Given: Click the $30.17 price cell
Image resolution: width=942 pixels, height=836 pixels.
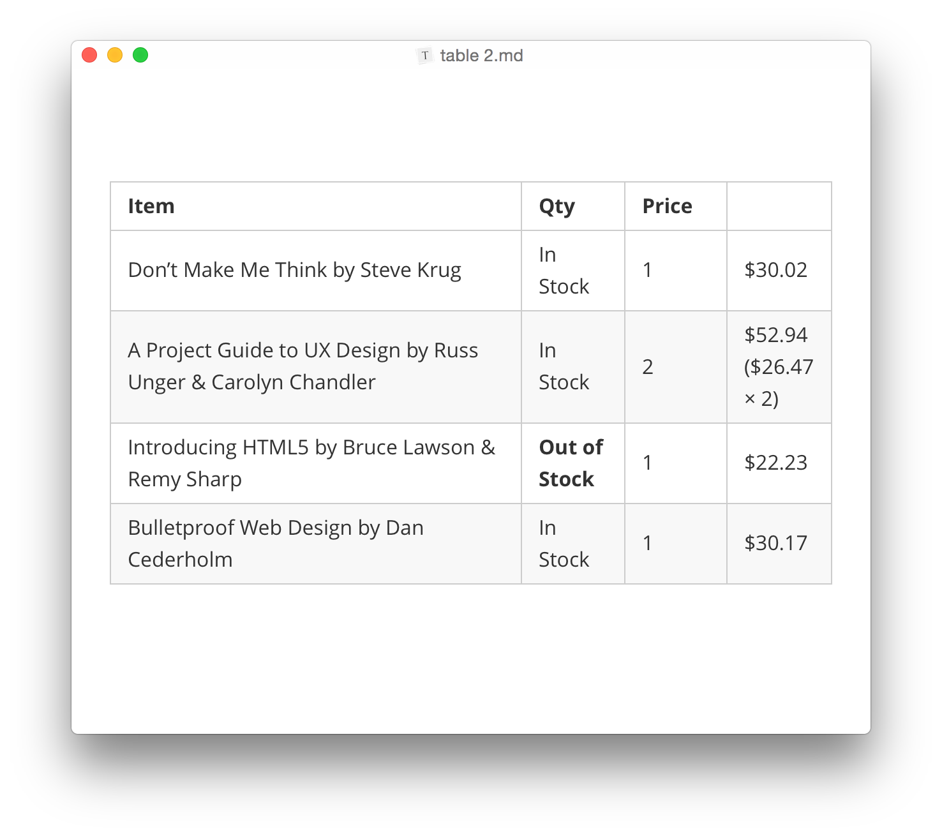Looking at the screenshot, I should point(775,543).
